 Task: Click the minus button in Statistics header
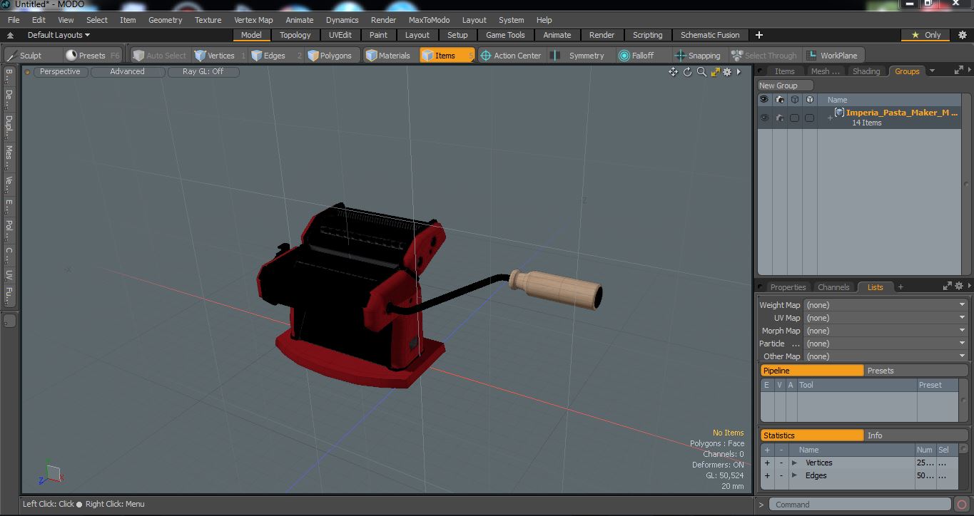781,450
